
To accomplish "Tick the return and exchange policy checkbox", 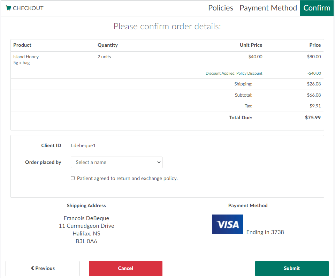I will click(x=73, y=178).
